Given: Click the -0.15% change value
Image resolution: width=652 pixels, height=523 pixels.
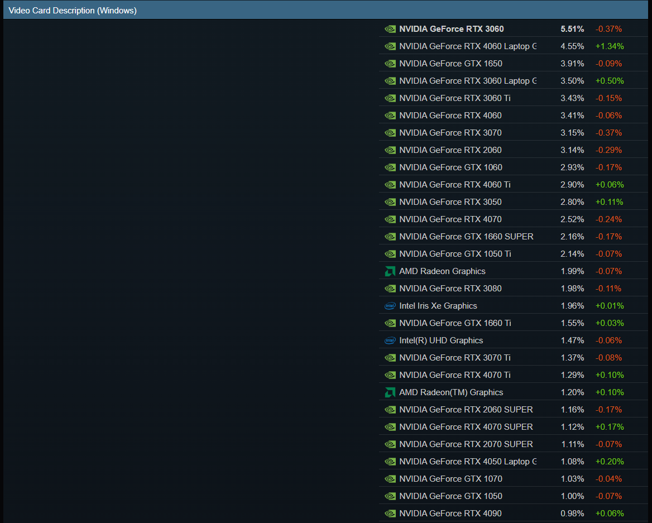Looking at the screenshot, I should click(x=609, y=98).
